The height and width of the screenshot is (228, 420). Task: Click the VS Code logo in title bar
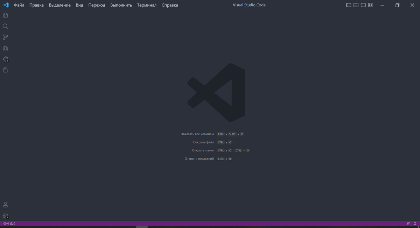(x=6, y=5)
